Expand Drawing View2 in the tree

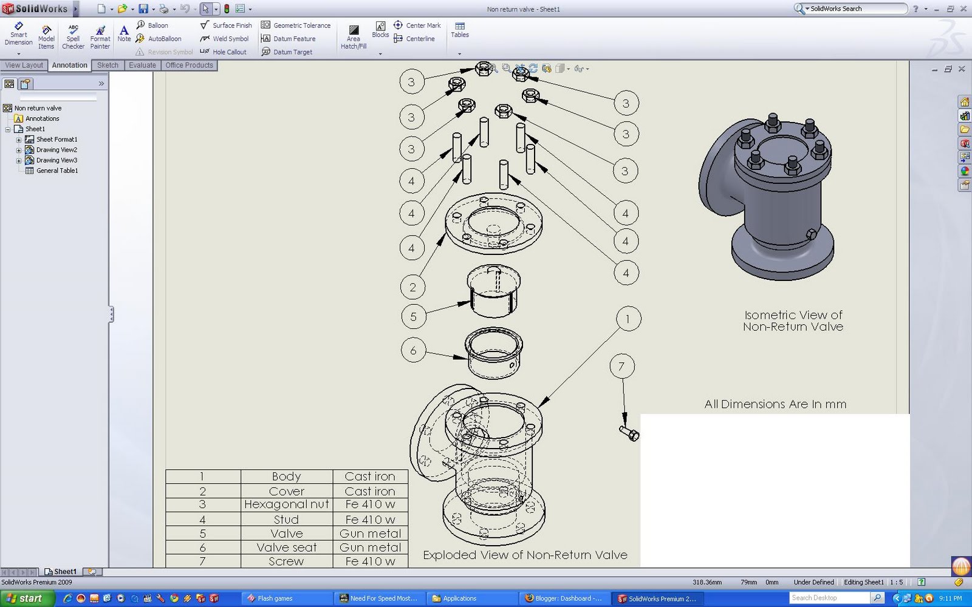pyautogui.click(x=19, y=149)
